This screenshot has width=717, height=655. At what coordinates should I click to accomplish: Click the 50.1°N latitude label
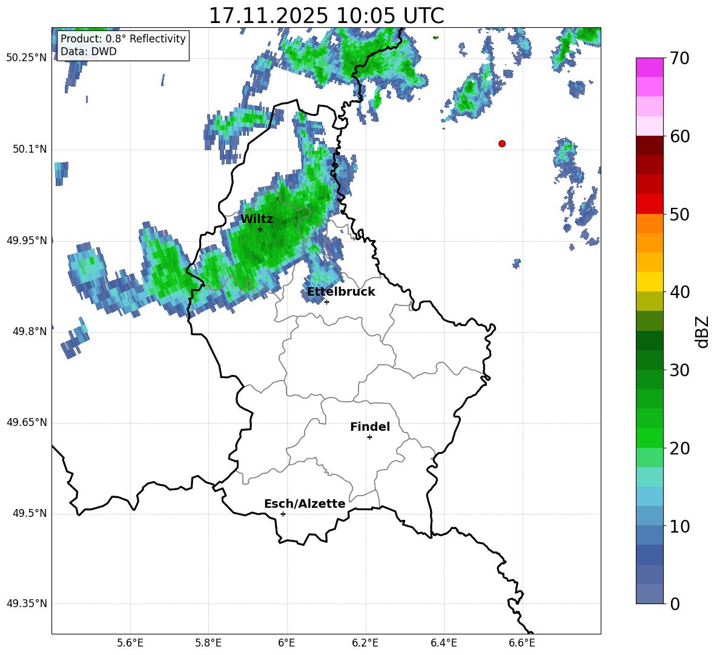pyautogui.click(x=29, y=150)
